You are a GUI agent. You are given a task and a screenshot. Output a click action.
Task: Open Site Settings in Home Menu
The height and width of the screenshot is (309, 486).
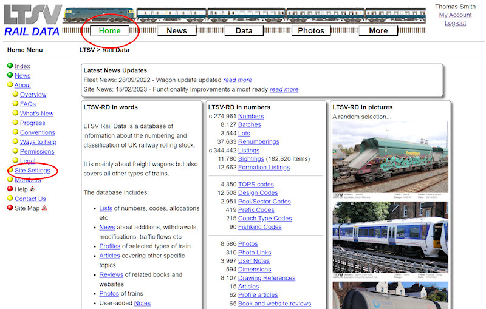32,171
